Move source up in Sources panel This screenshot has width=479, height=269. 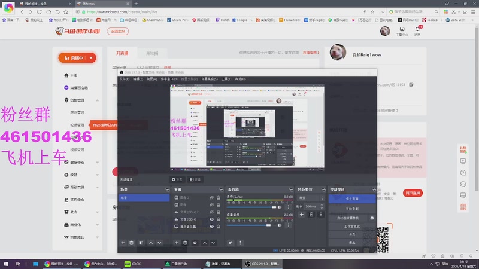[205, 243]
